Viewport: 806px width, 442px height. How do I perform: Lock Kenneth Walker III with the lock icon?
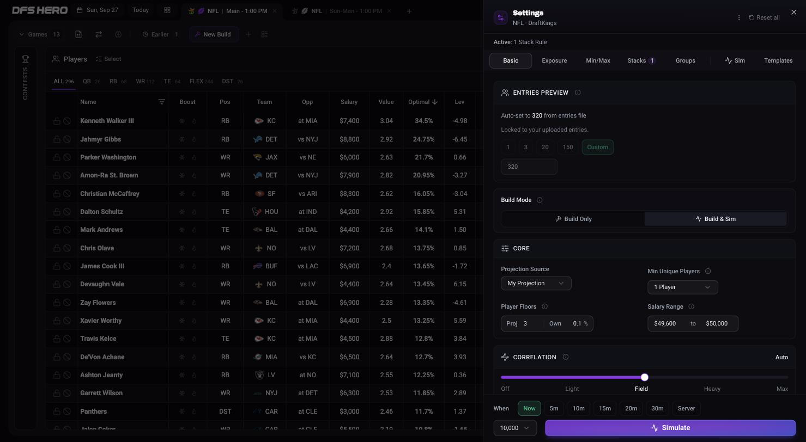pyautogui.click(x=57, y=121)
